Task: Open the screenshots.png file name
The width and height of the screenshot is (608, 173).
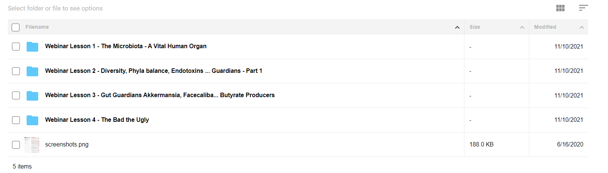Action: click(x=67, y=144)
